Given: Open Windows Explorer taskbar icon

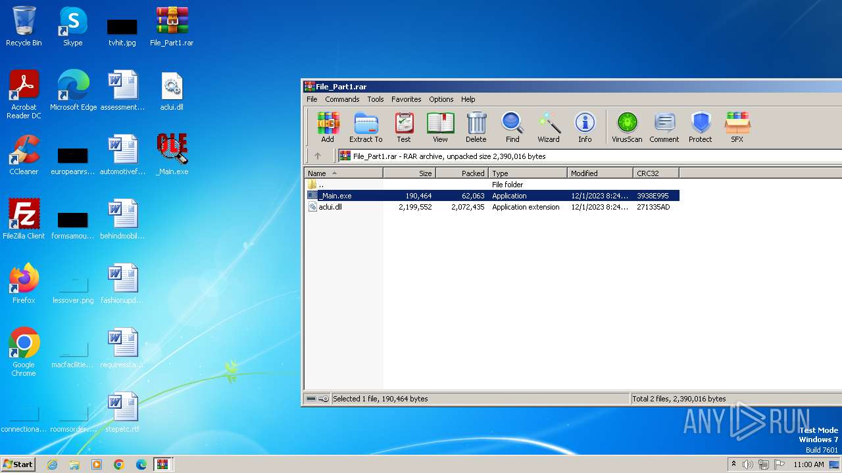Looking at the screenshot, I should click(74, 464).
